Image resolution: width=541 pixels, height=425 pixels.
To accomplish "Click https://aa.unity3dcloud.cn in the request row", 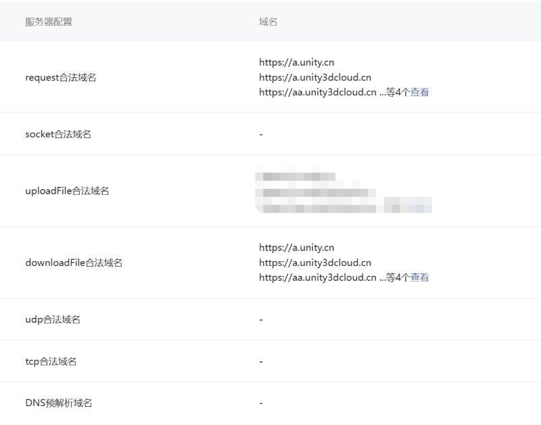I will [317, 92].
